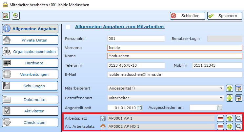244x132 pixels.
Task: Click the Vorname field containing Isolde
Action: click(x=175, y=48)
